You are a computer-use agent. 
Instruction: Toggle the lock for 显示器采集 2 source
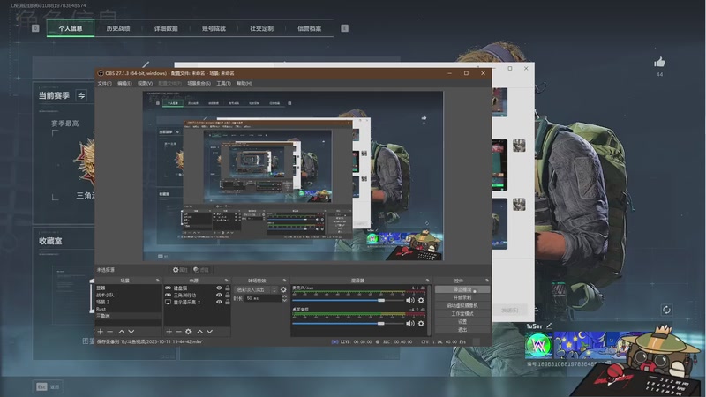point(228,302)
